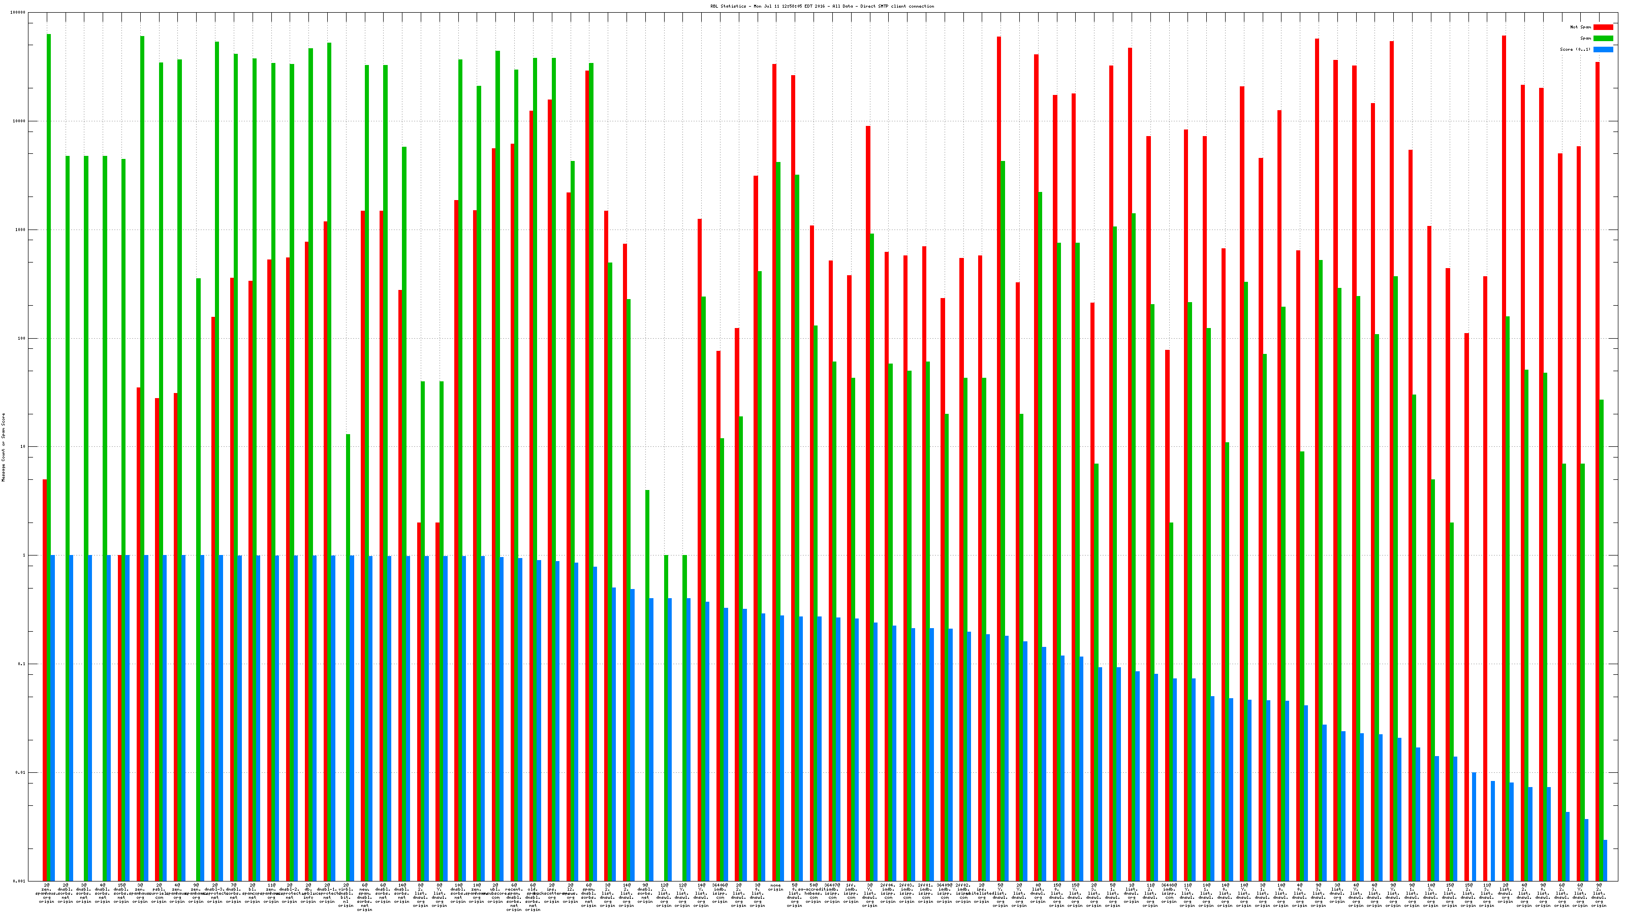Click the bl.spamcop.net x-axis label
1626x914 pixels.
pos(253,893)
